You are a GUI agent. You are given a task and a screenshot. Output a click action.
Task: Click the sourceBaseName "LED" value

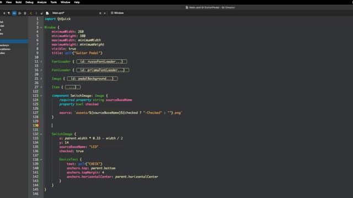94,147
